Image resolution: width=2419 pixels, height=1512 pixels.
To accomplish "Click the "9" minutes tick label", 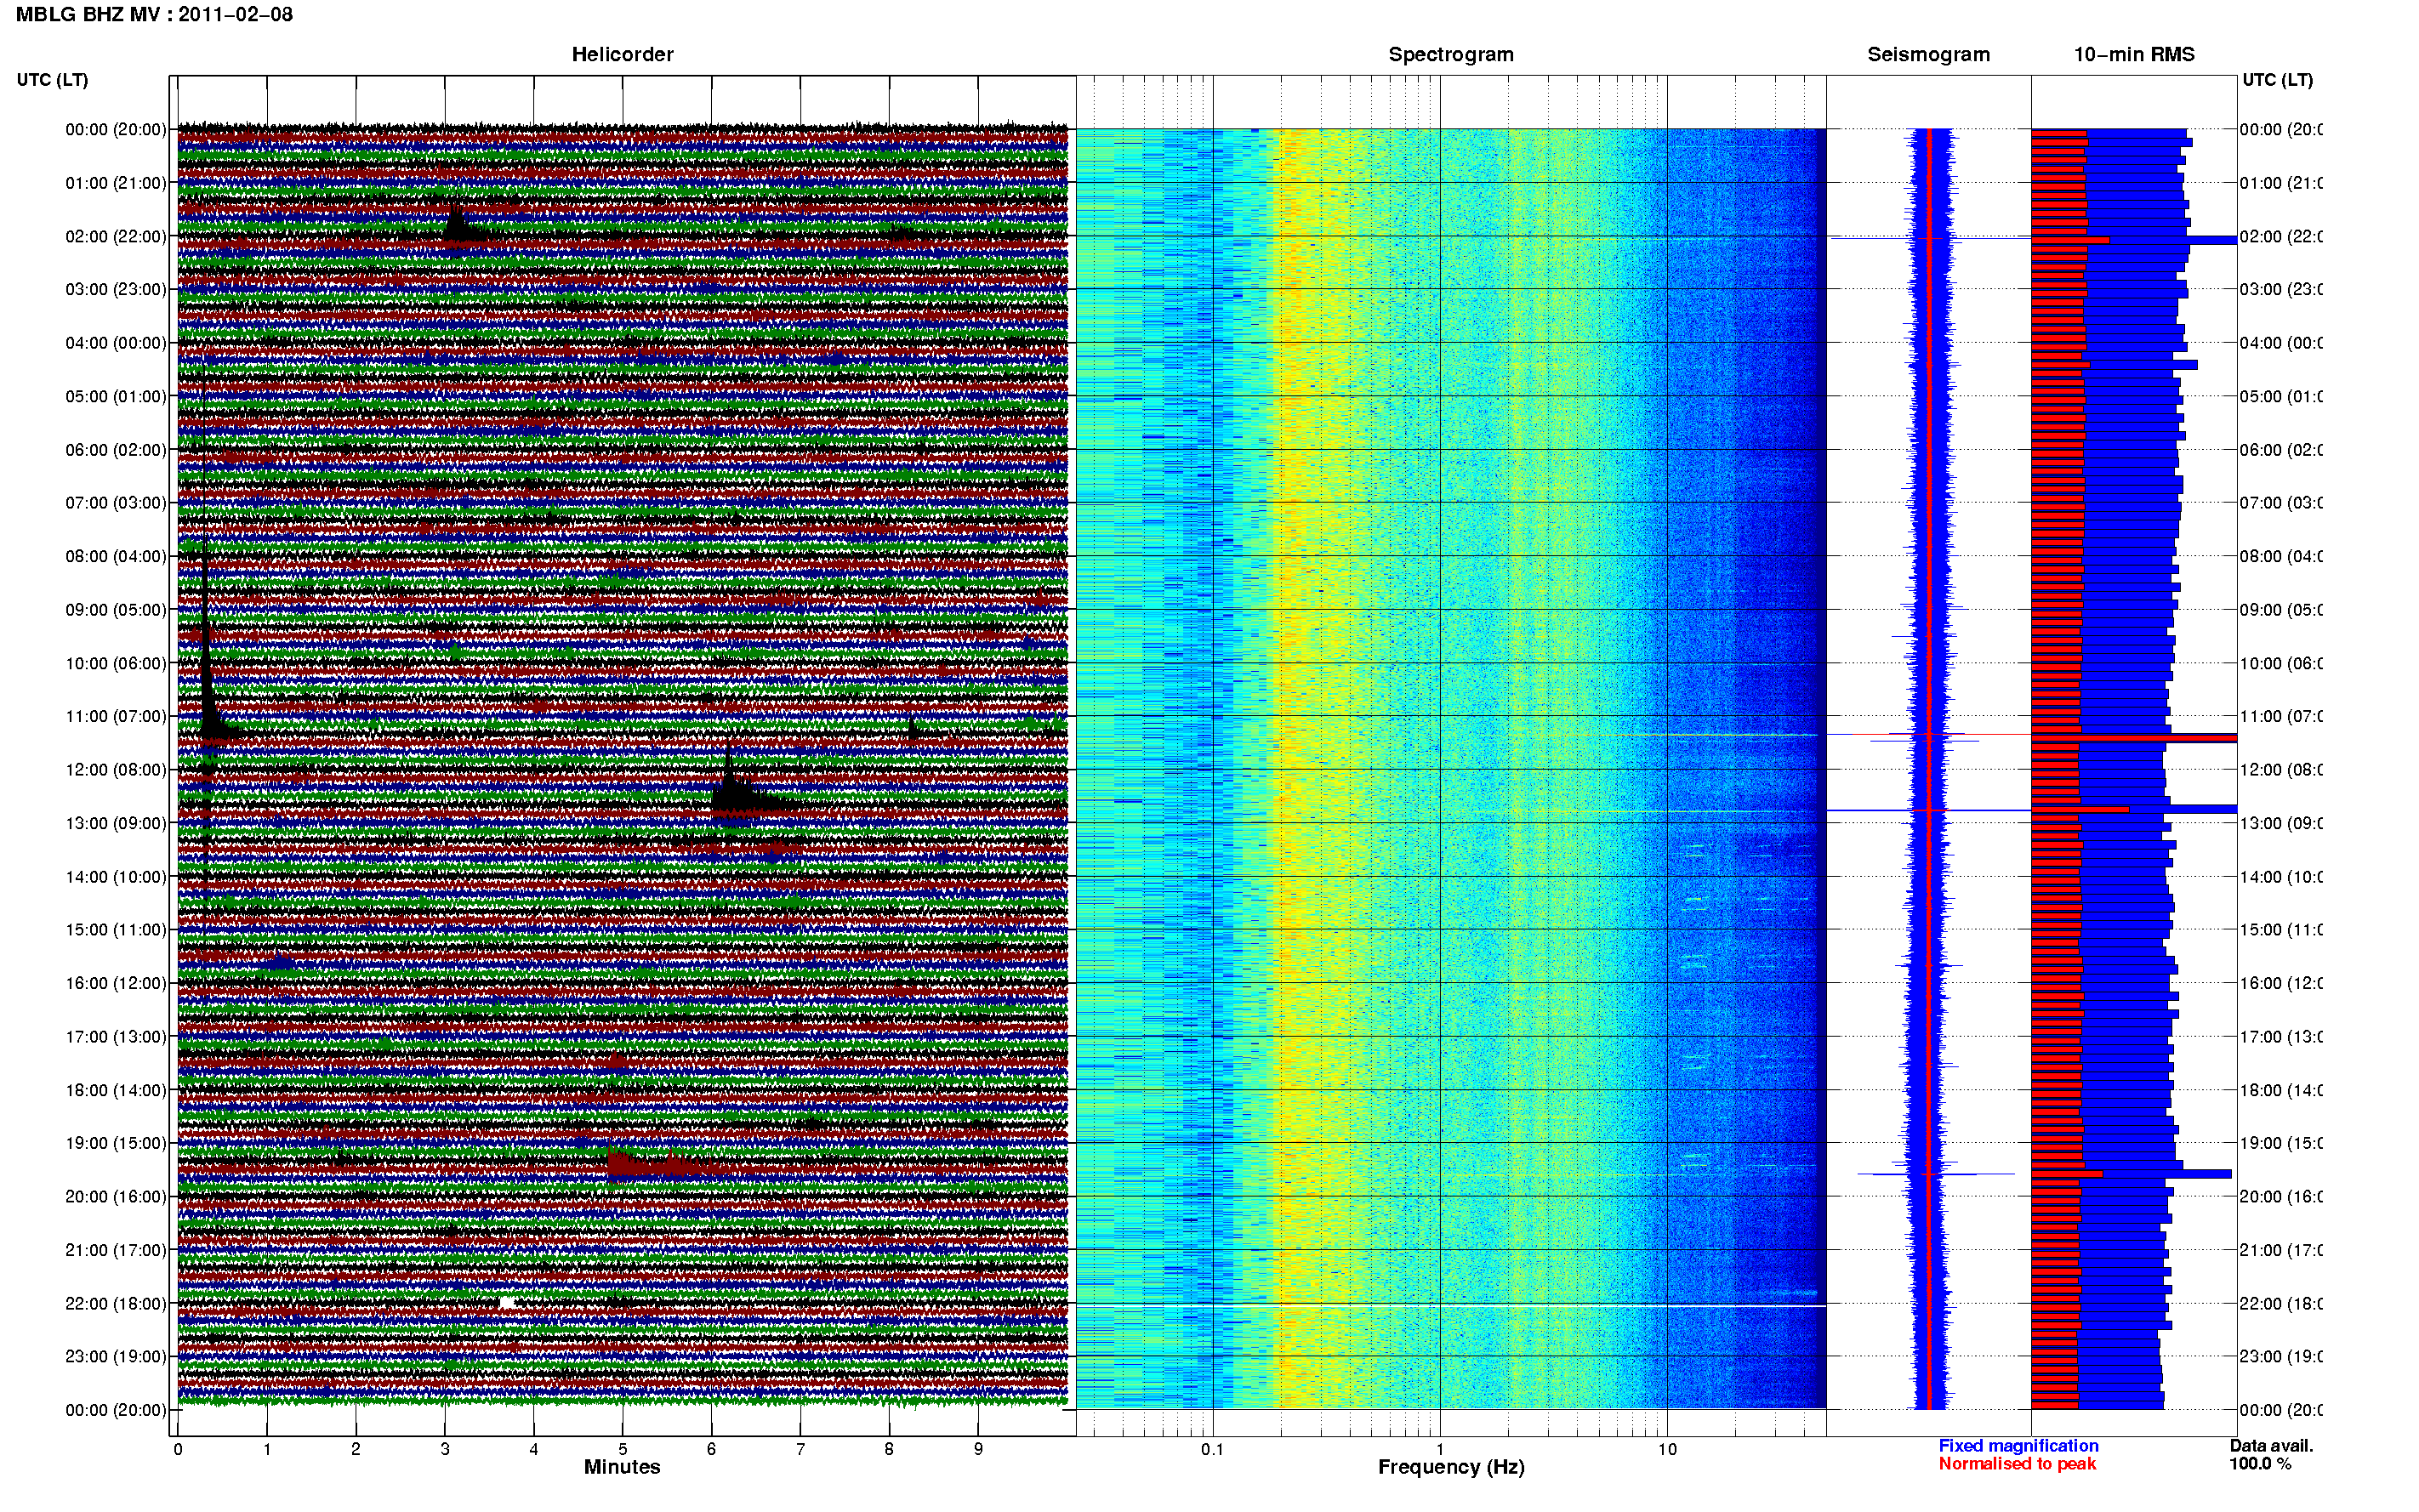I will [978, 1449].
